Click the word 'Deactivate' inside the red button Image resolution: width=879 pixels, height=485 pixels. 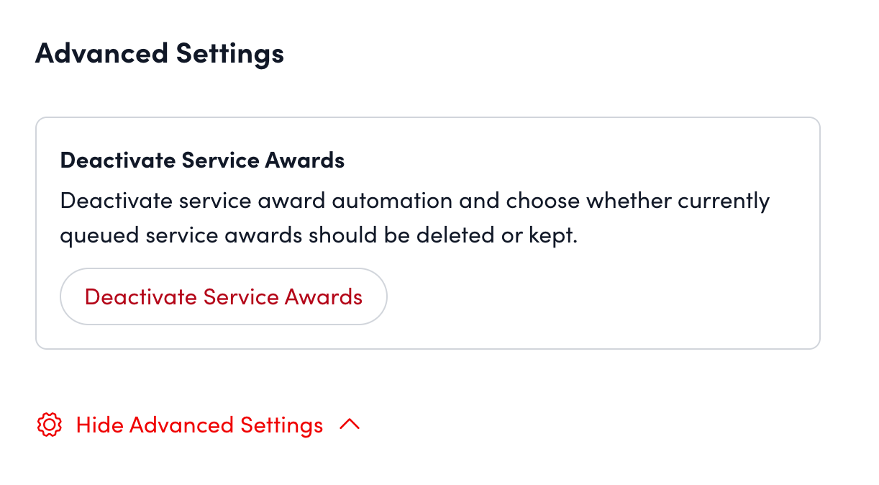140,296
